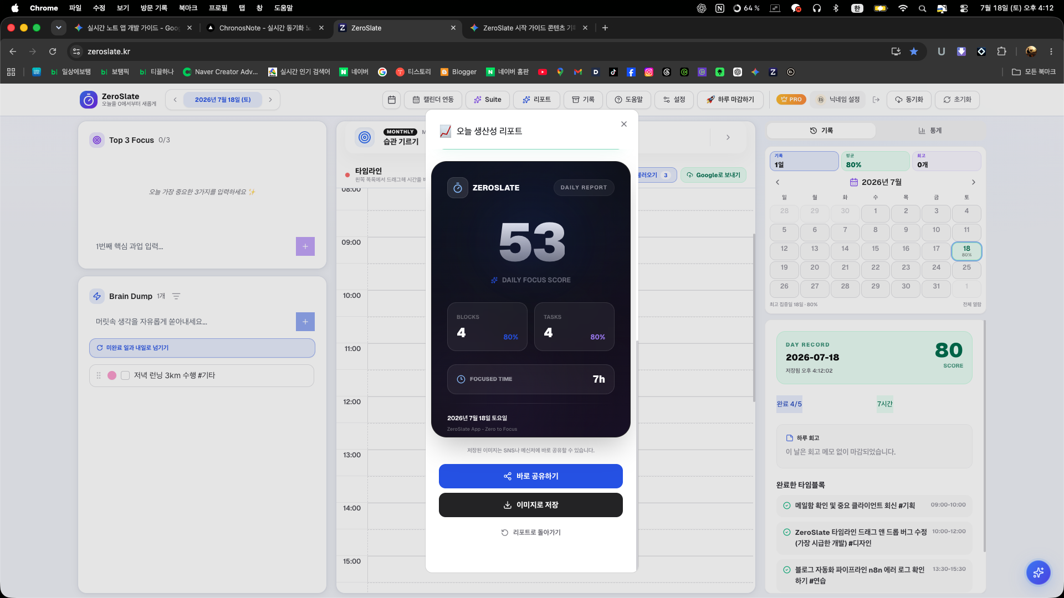Open the 설정 settings button
This screenshot has height=598, width=1064.
(674, 100)
